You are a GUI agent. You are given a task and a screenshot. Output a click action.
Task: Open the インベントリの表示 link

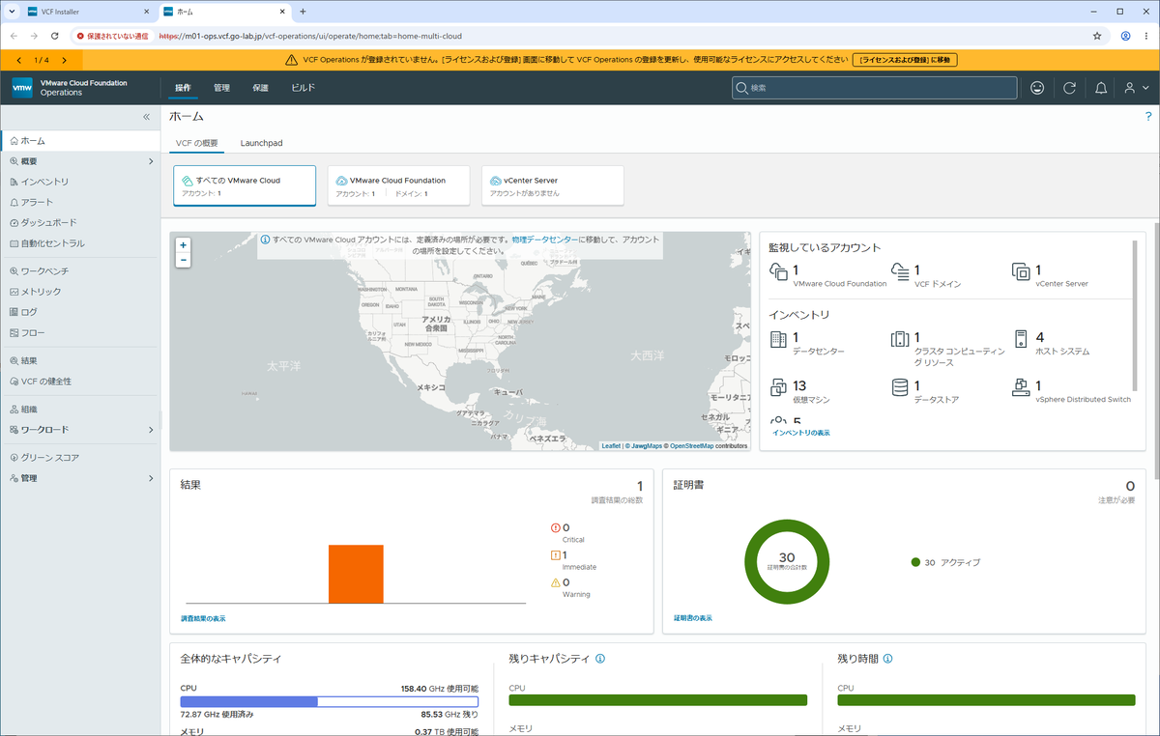[x=800, y=433]
